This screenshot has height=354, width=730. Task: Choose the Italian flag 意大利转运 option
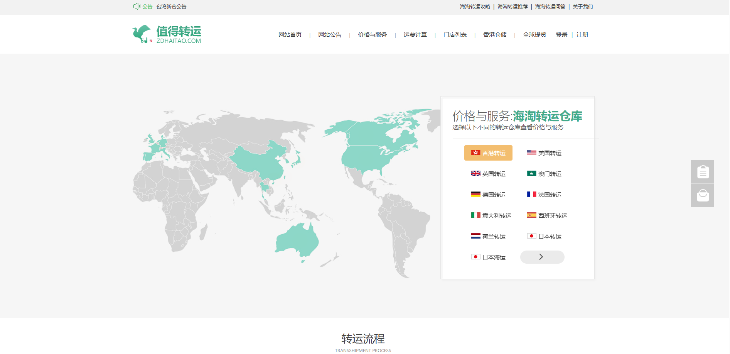click(491, 215)
